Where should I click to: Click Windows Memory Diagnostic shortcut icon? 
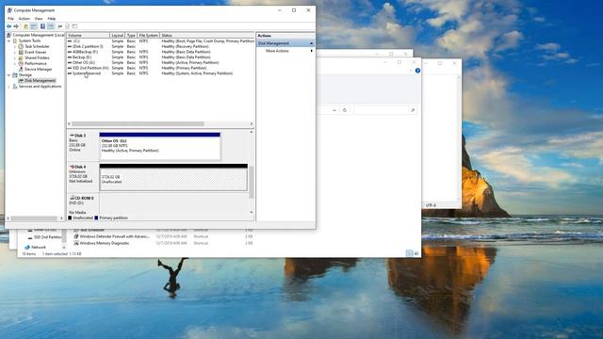(76, 243)
